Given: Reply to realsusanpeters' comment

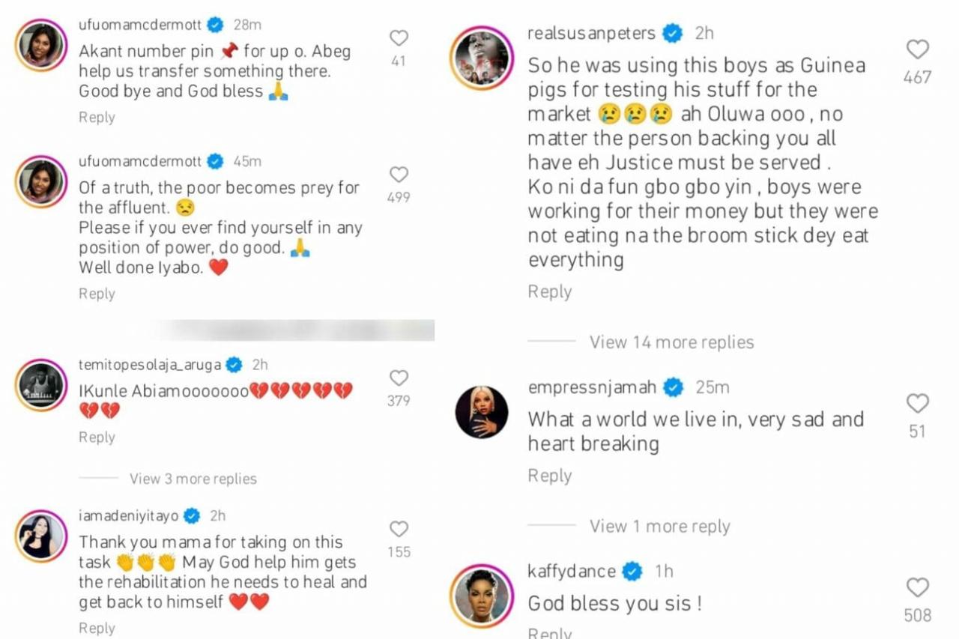Looking at the screenshot, I should pos(550,291).
